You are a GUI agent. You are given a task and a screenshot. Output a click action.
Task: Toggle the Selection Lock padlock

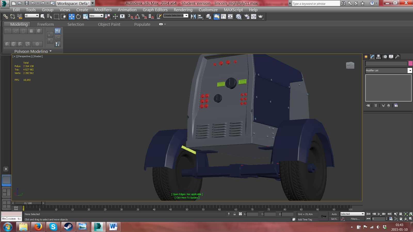click(234, 214)
